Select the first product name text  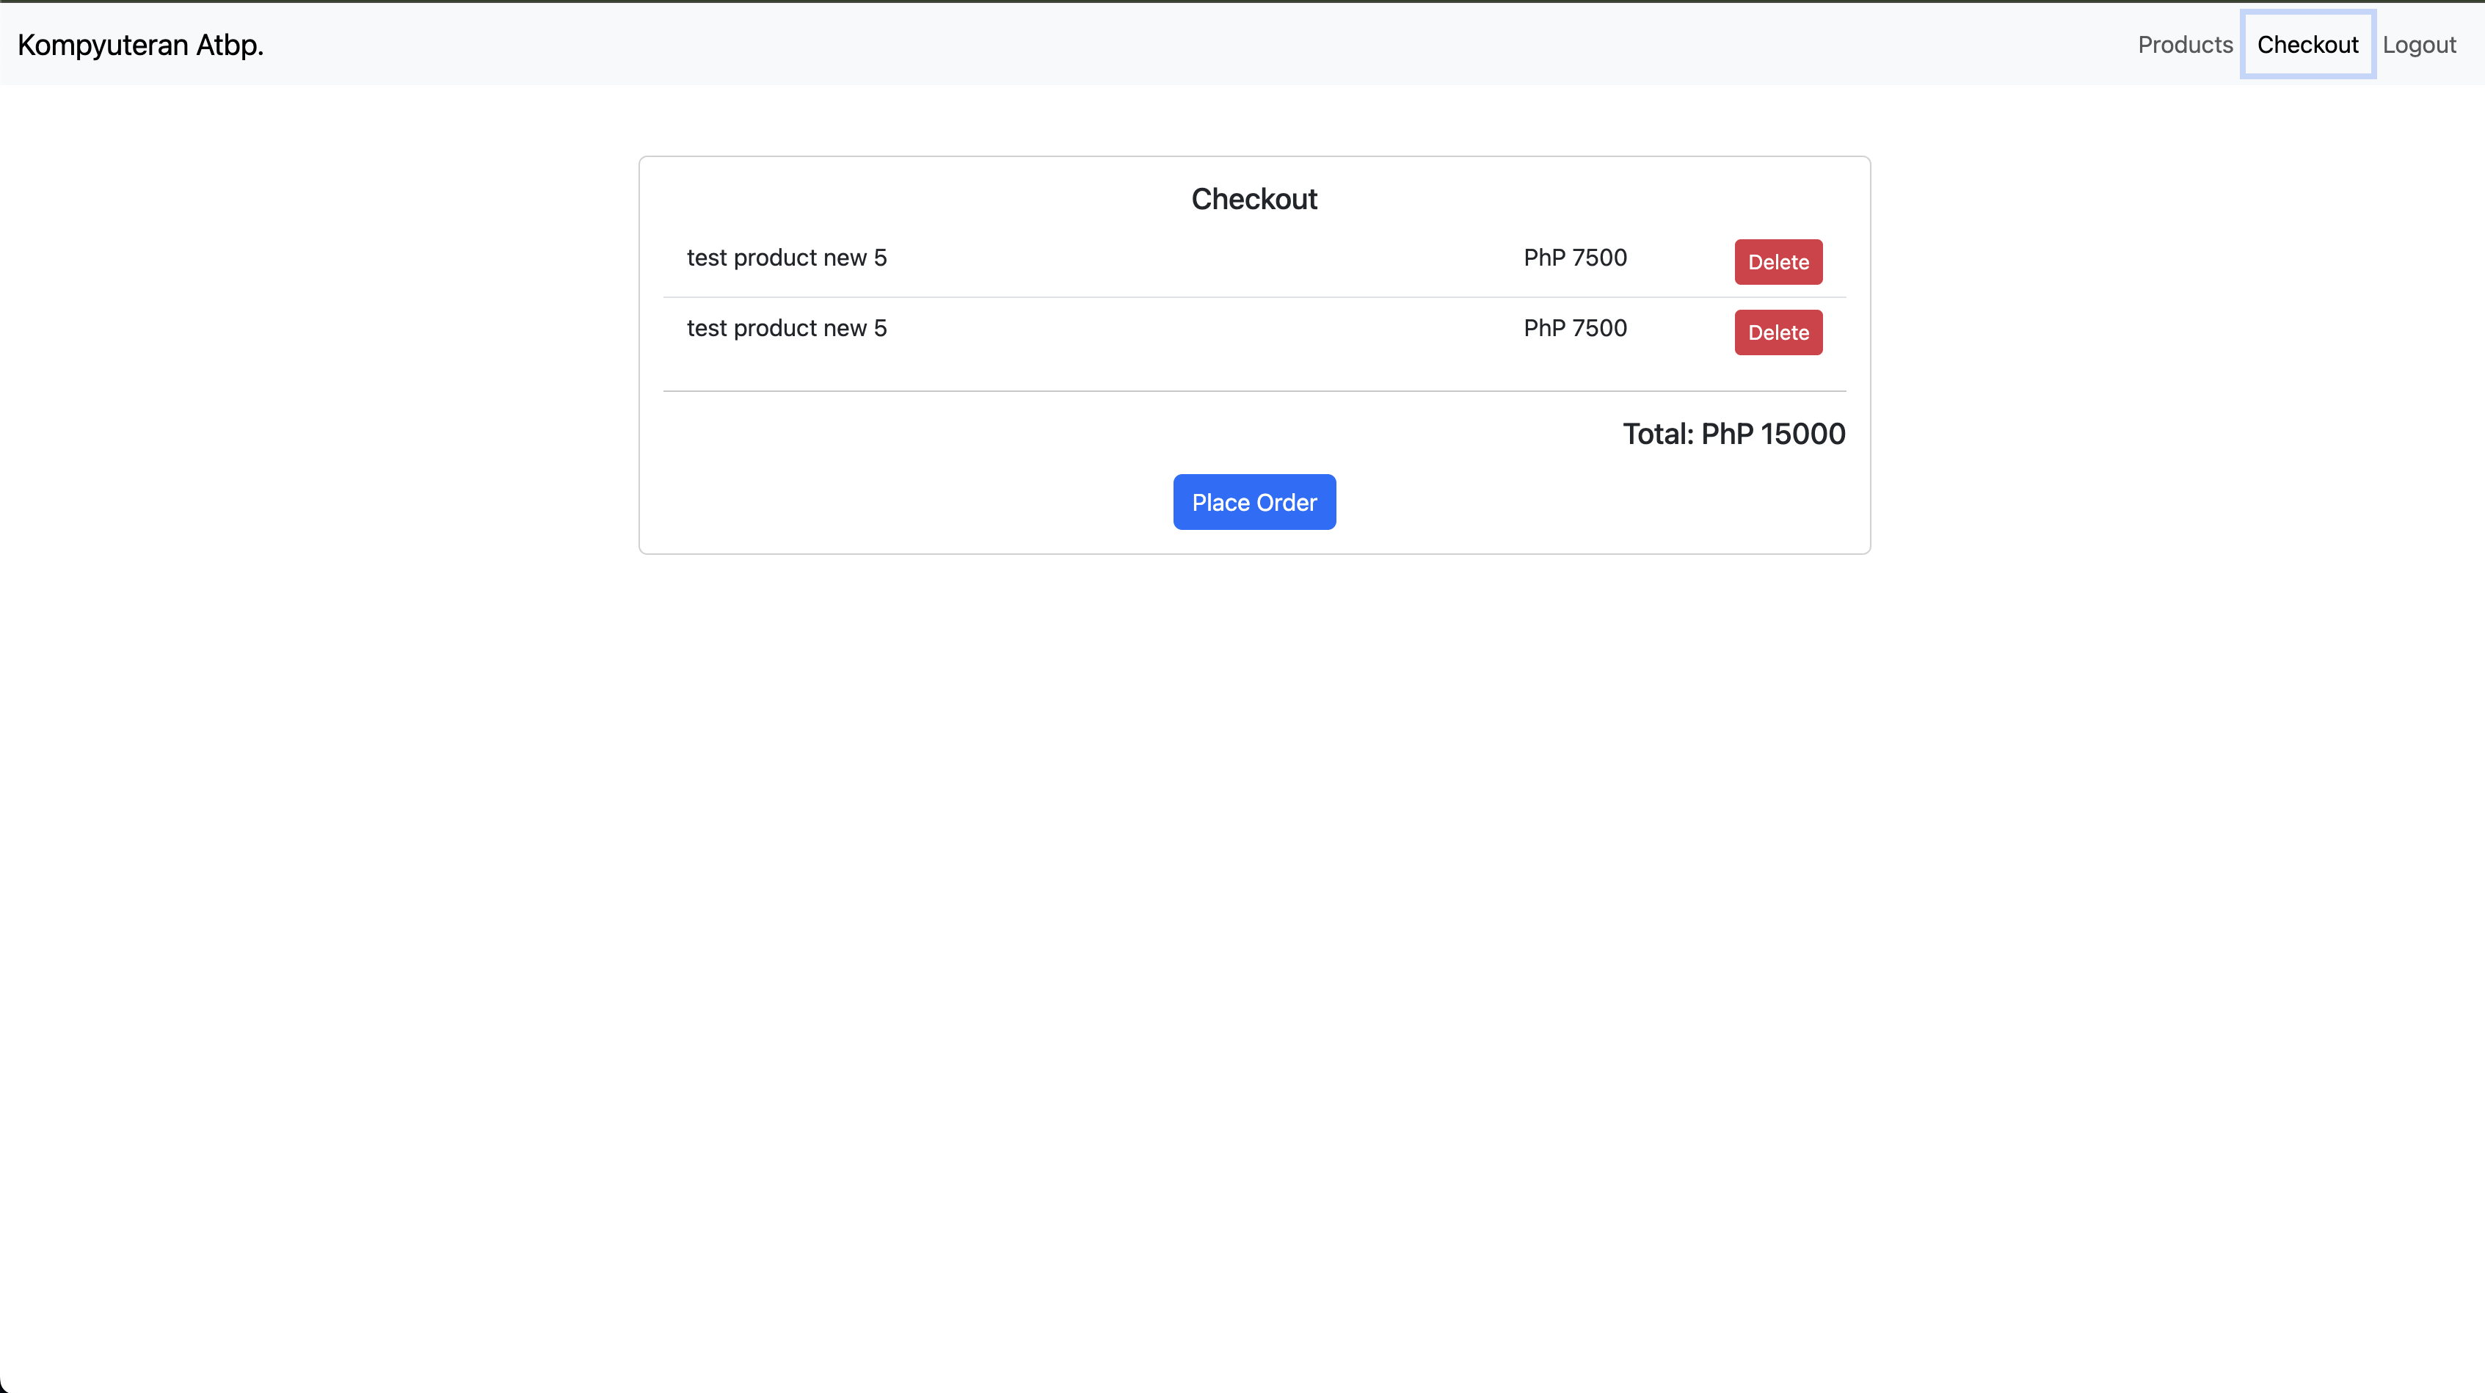point(786,257)
